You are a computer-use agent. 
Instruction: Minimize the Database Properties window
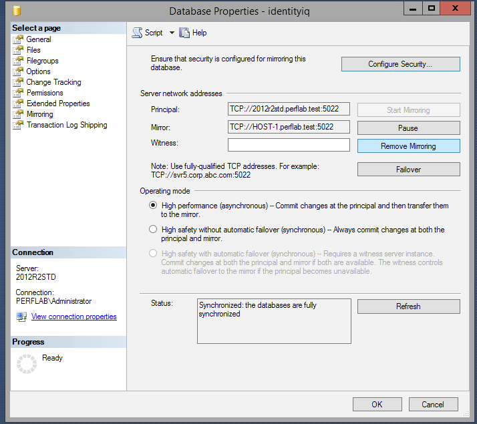[x=413, y=8]
